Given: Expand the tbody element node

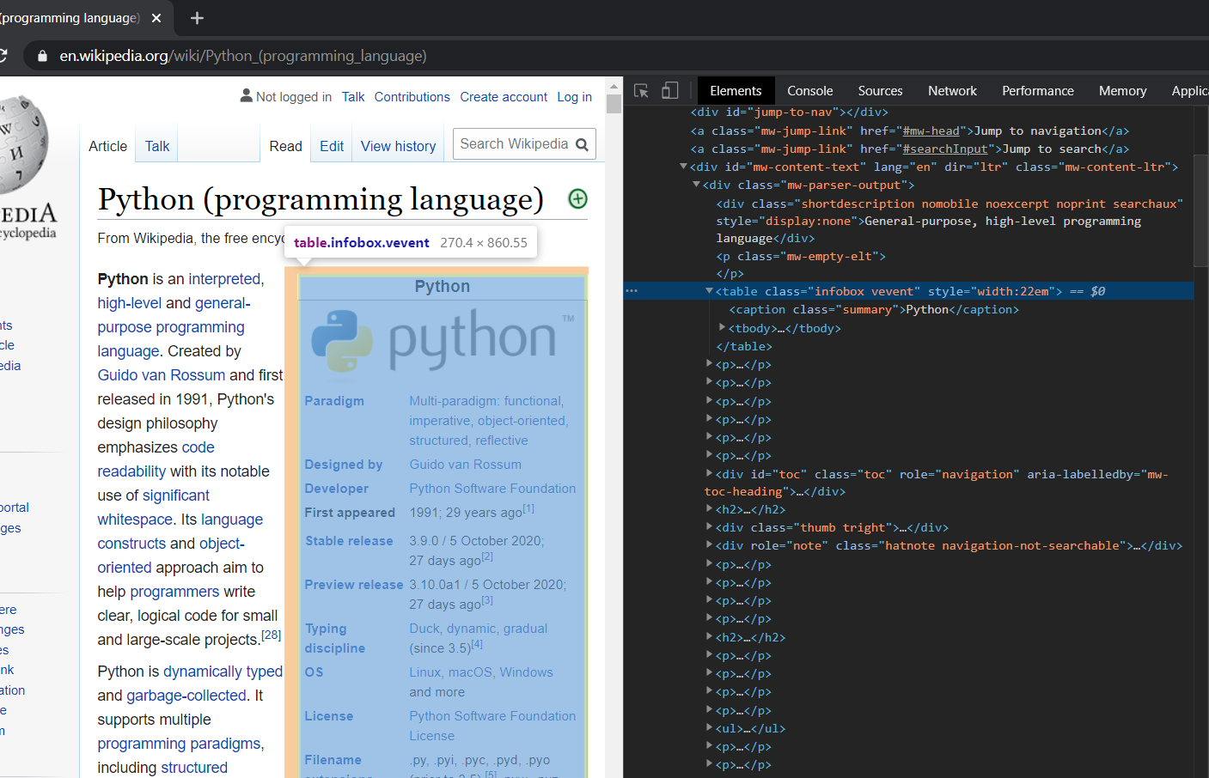Looking at the screenshot, I should click(722, 328).
